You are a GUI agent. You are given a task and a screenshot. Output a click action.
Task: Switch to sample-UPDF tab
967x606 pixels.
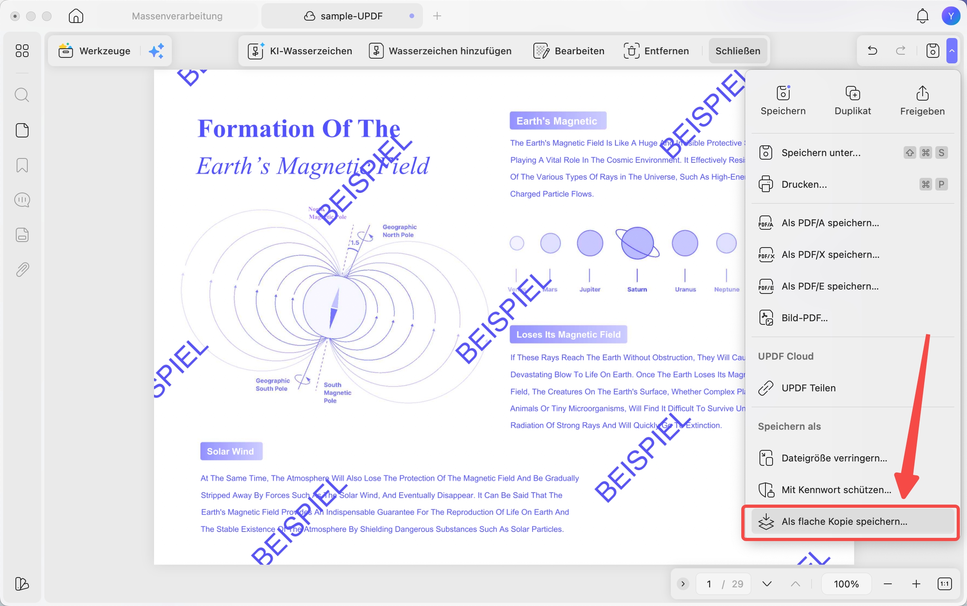pos(342,16)
